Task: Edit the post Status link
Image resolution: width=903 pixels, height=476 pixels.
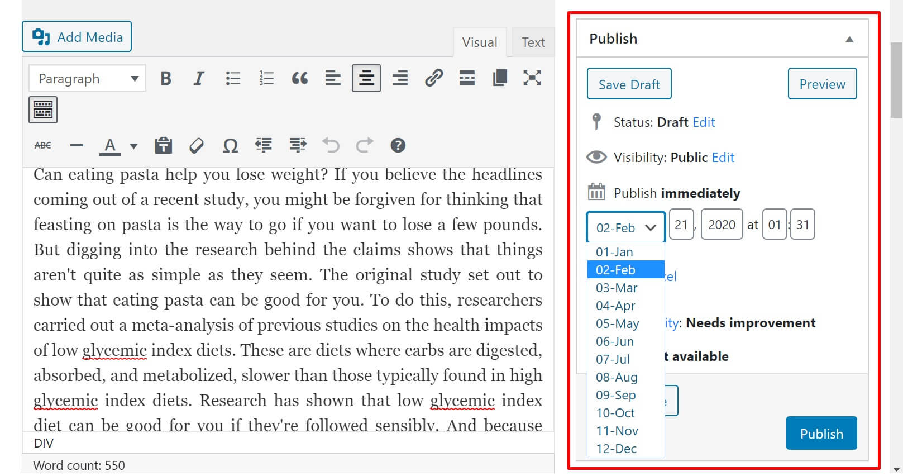Action: [704, 122]
